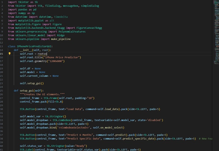This screenshot has width=219, height=151.
Task: Click the word 'rootsn' on line 15
Action: pos(42,54)
